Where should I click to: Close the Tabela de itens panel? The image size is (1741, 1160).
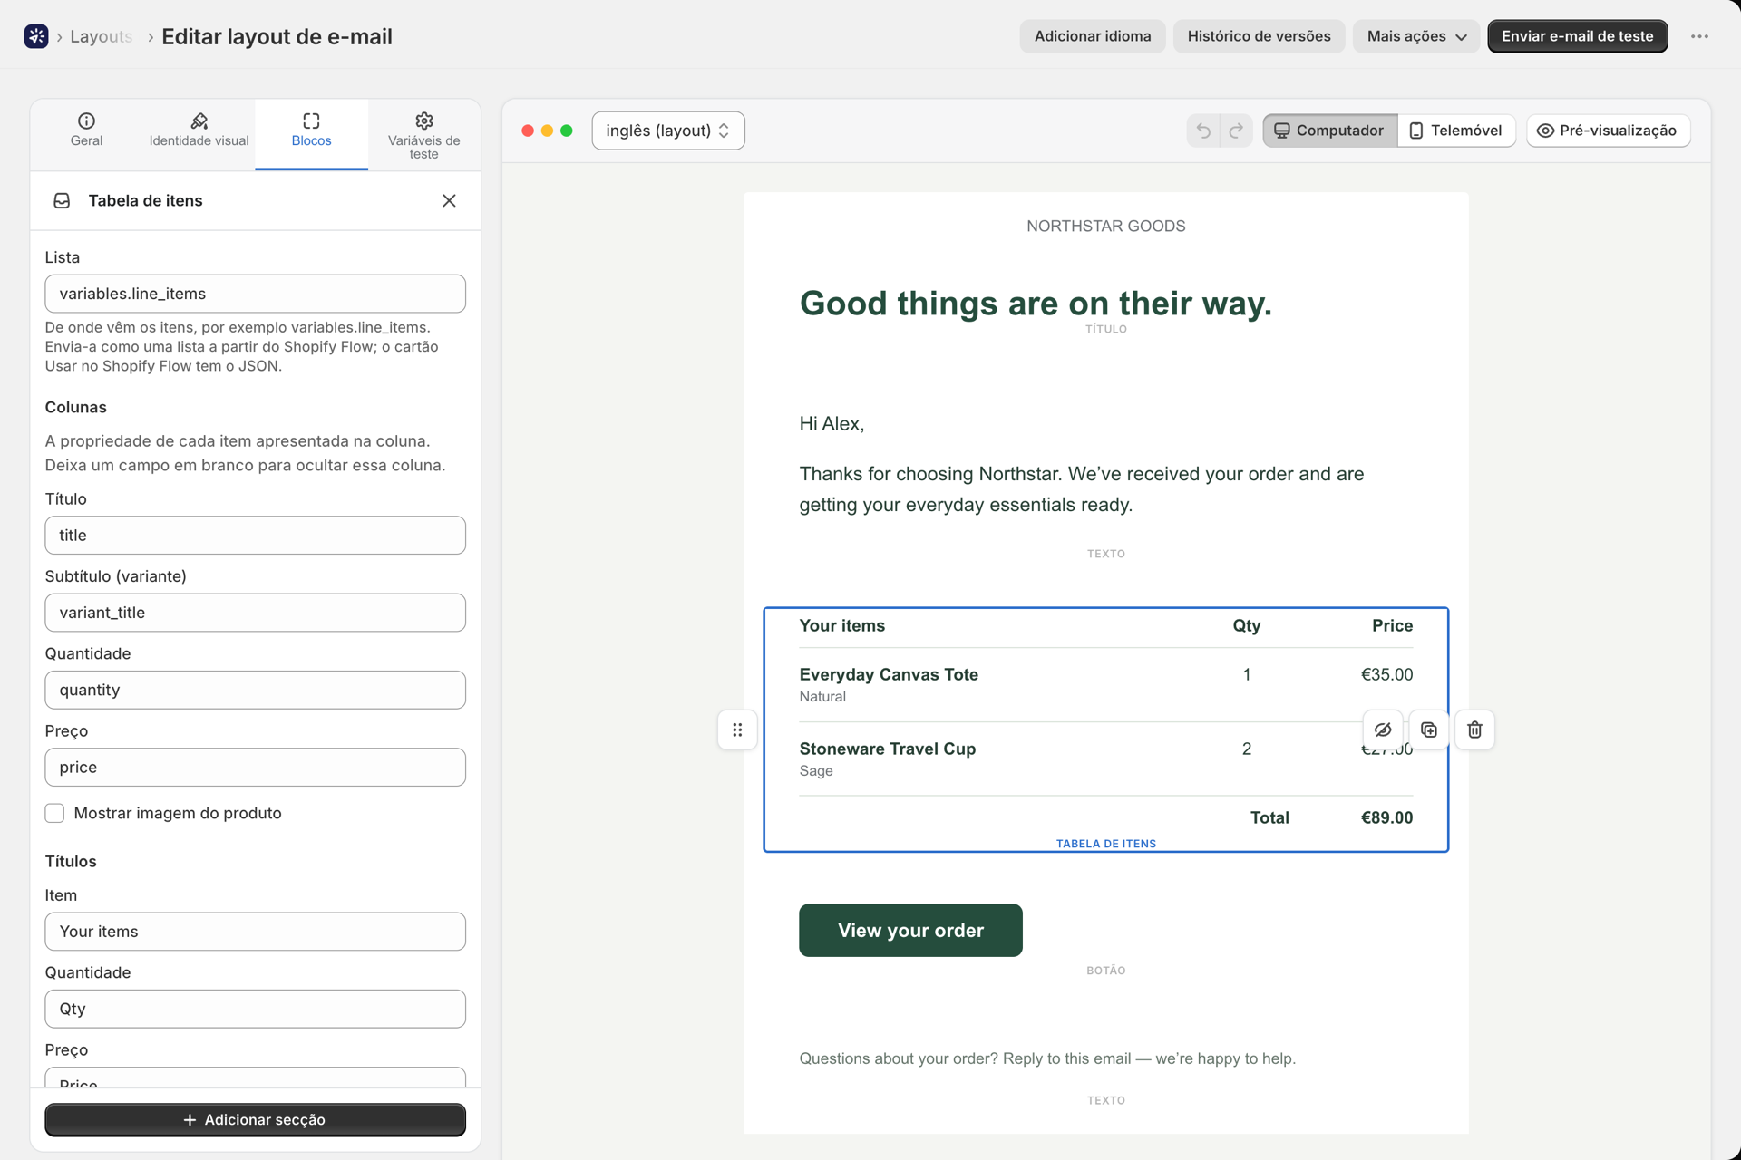(x=449, y=200)
